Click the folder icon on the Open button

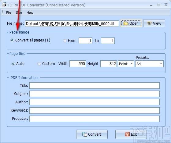(x=126, y=23)
